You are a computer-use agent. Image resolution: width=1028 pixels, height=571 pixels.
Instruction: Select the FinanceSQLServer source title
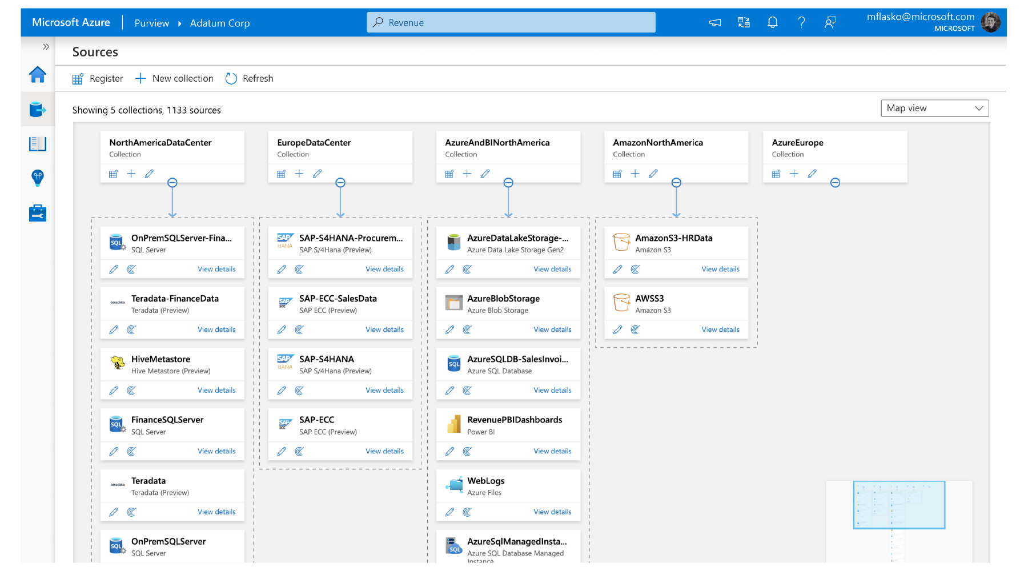[167, 420]
